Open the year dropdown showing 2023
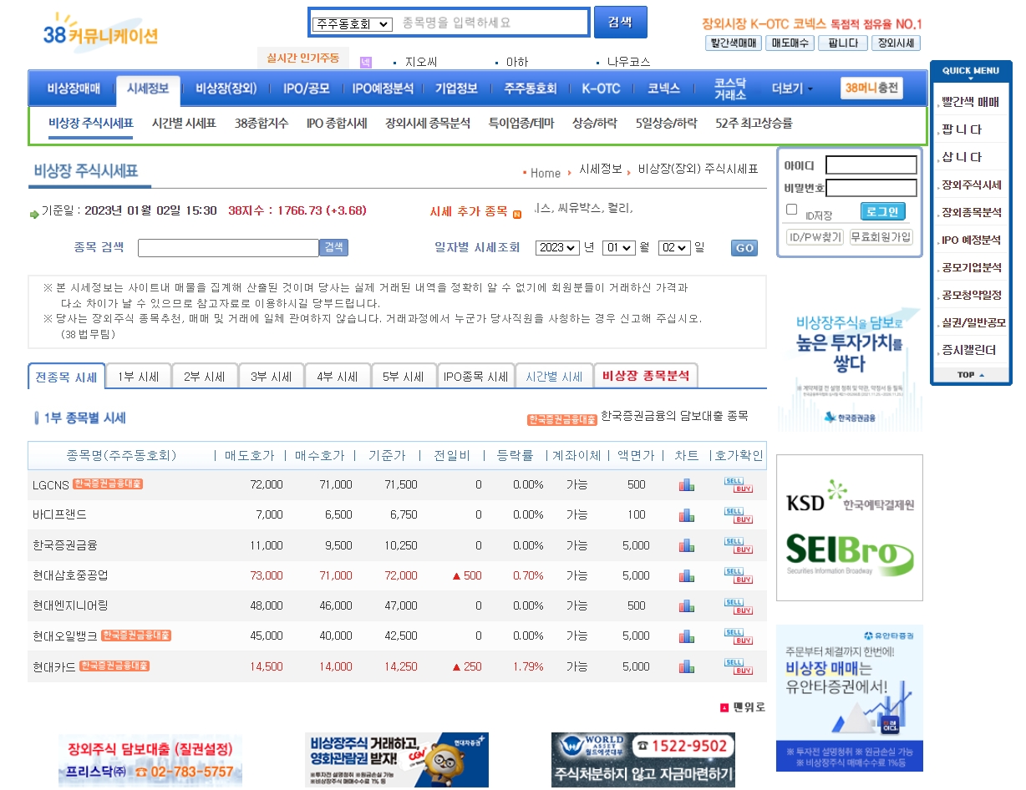 [557, 248]
